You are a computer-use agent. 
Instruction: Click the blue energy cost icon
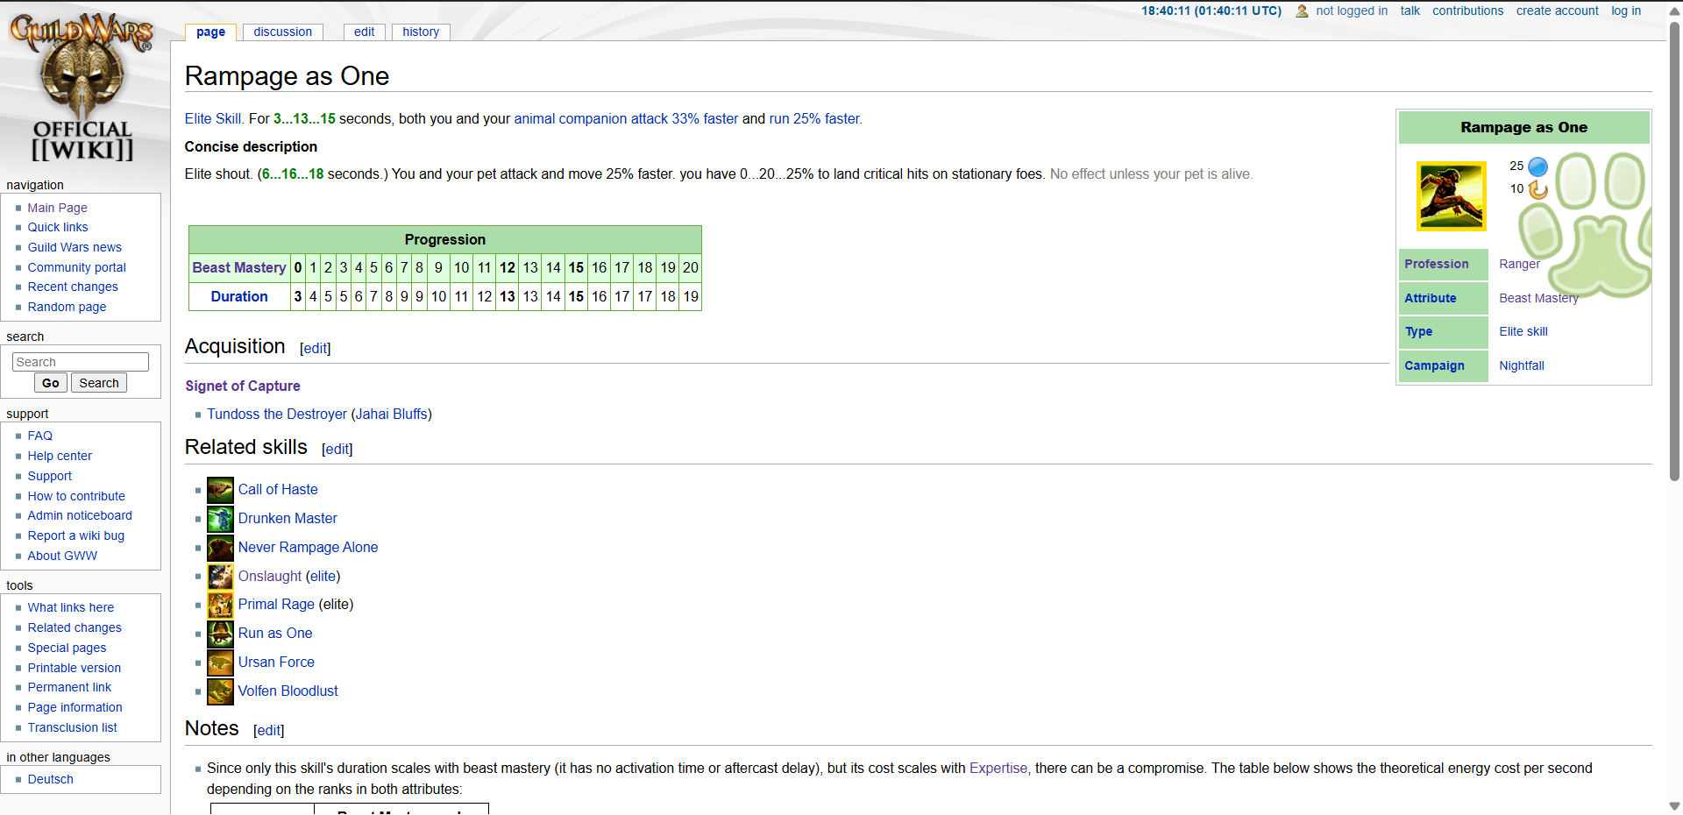pos(1537,167)
